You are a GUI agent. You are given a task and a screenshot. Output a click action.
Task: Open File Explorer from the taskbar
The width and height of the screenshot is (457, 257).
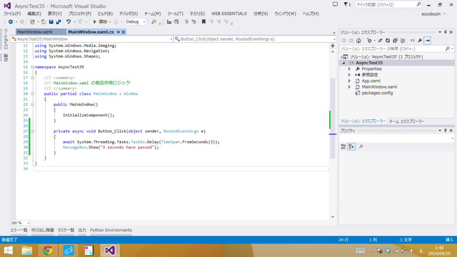coord(27,250)
